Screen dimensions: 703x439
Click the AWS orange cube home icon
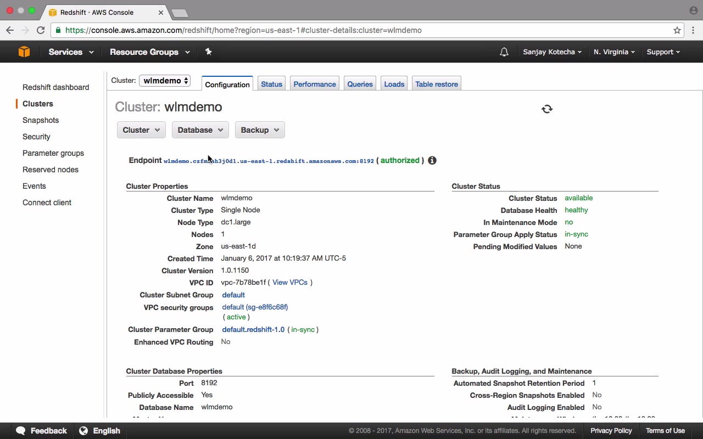tap(24, 52)
